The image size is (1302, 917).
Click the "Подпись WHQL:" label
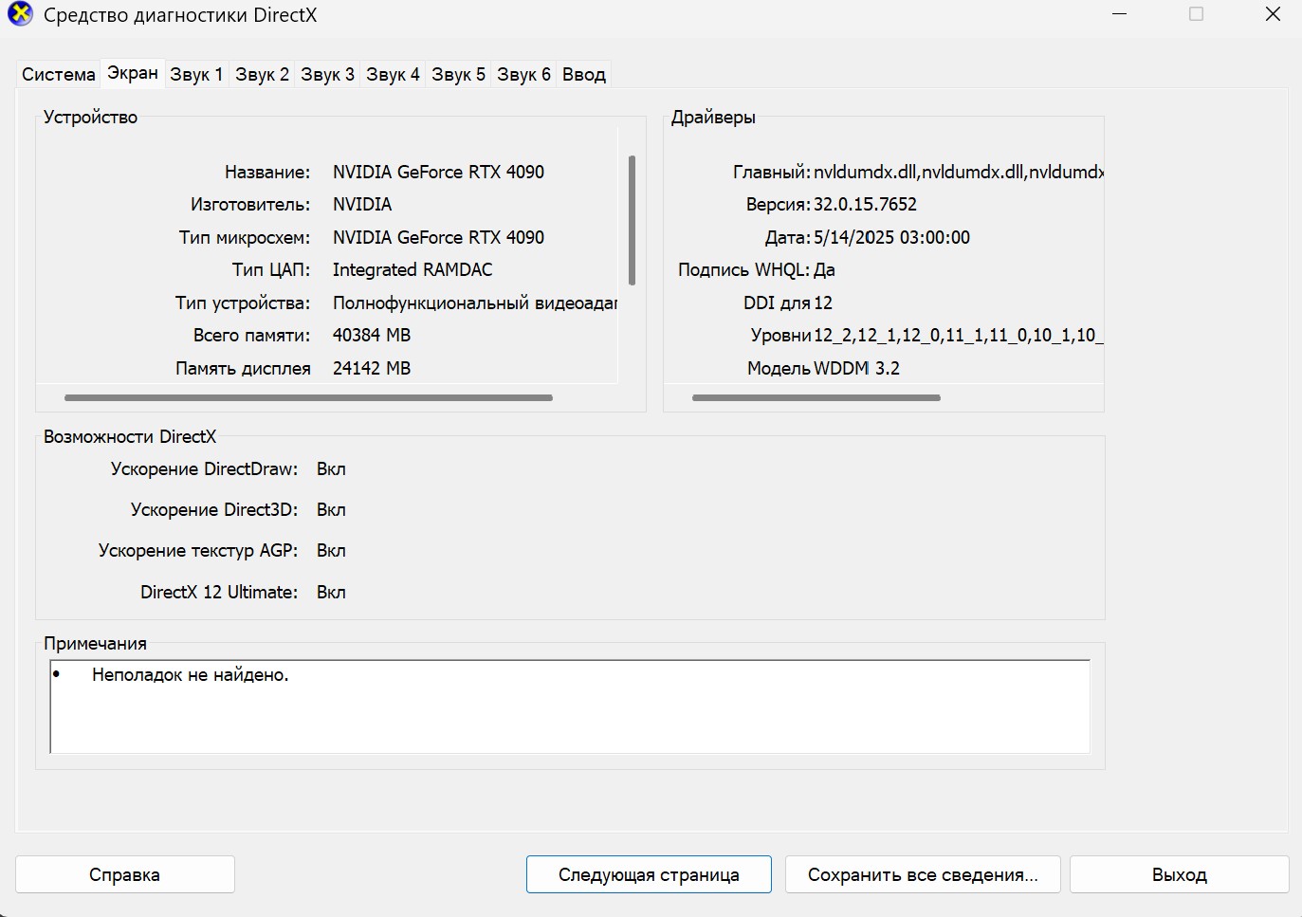[x=744, y=269]
